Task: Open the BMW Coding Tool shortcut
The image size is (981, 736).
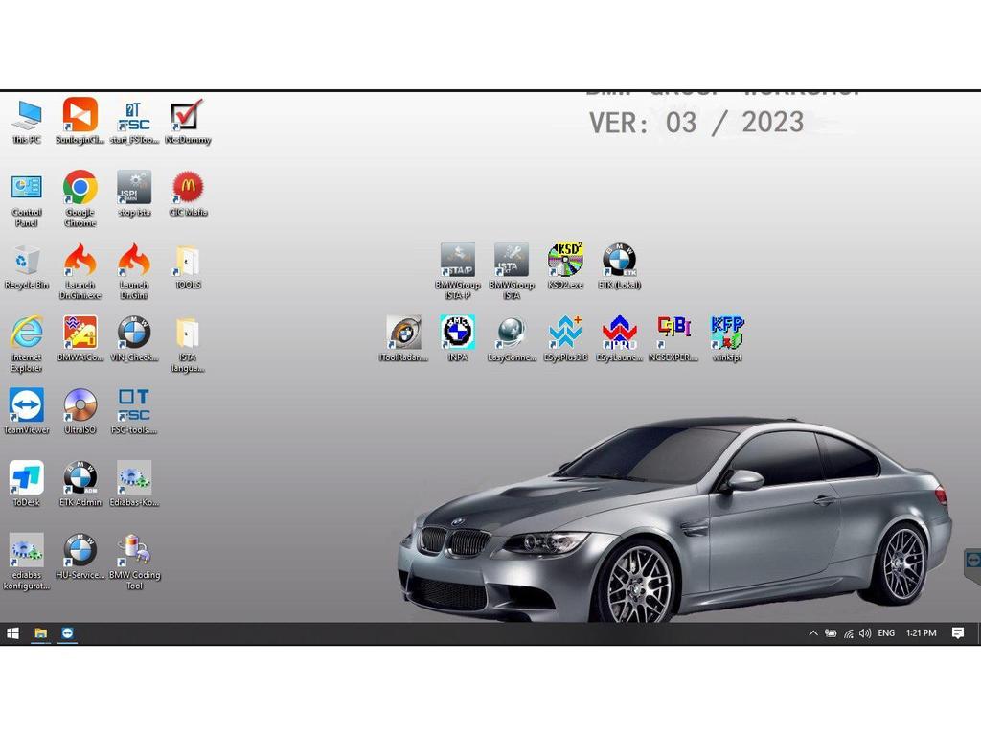Action: pos(134,551)
